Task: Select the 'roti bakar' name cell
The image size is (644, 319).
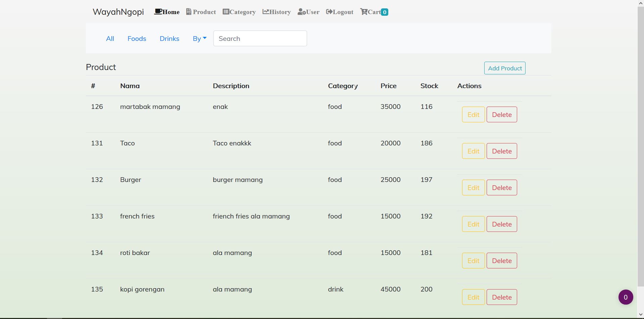Action: coord(135,253)
